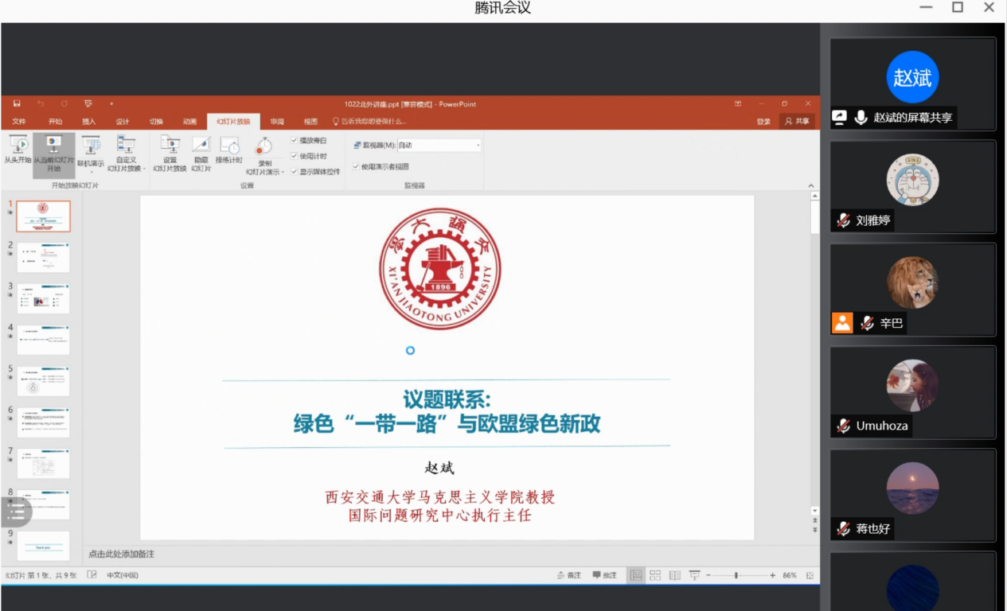Switch to slide sorter view in status bar
1007x611 pixels.
tap(655, 575)
